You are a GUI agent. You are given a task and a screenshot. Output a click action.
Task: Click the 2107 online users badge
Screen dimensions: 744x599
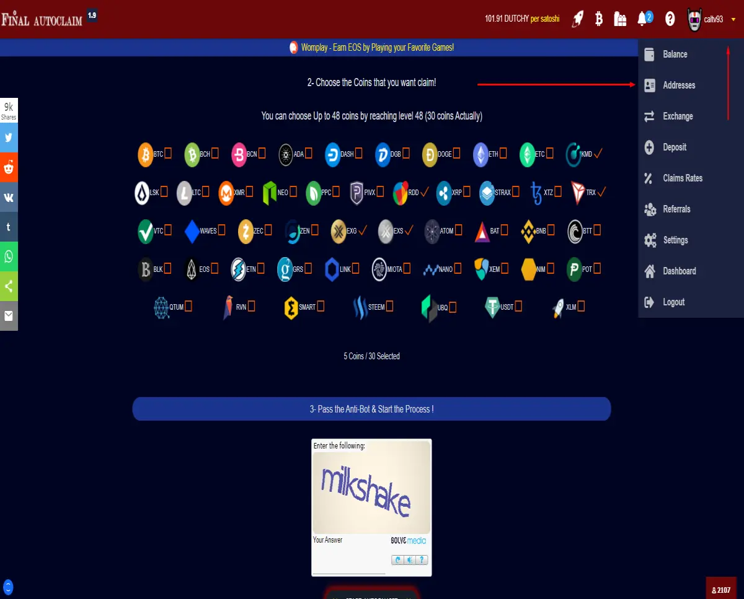721,589
